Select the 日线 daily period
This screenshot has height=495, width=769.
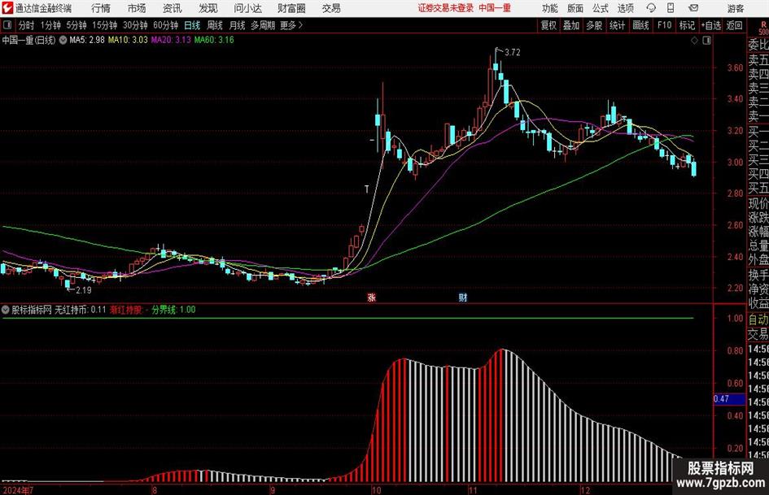pos(192,25)
